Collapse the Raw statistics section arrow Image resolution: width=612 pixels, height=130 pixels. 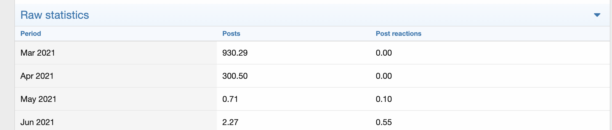pyautogui.click(x=597, y=15)
